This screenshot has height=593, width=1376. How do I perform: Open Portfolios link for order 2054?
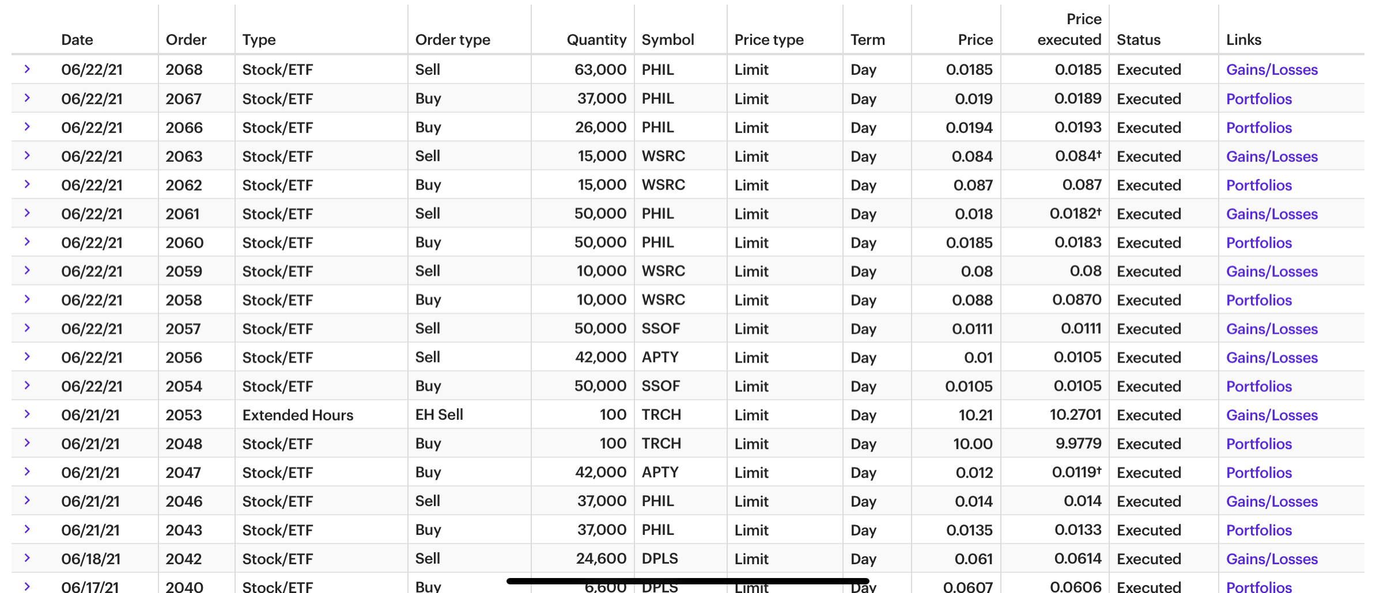(x=1259, y=386)
